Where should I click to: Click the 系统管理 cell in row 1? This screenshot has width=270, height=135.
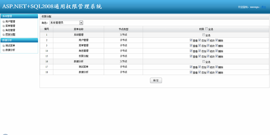79,35
